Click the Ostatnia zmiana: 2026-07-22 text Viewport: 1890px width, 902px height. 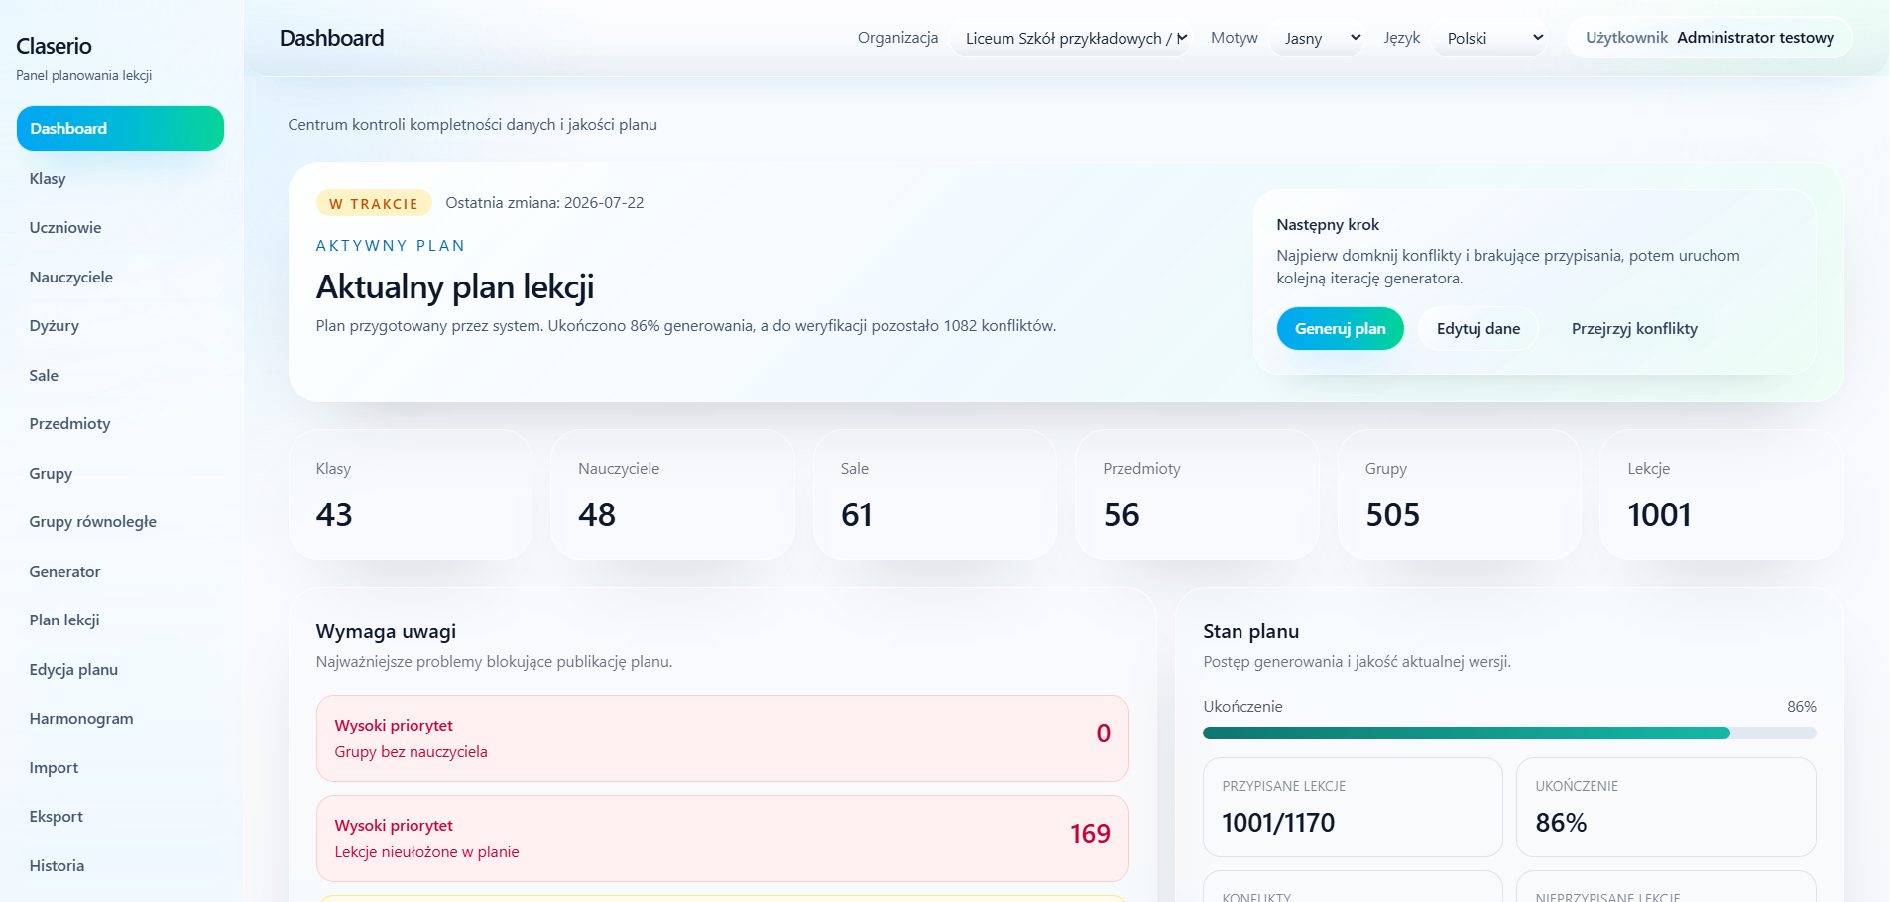click(x=544, y=203)
